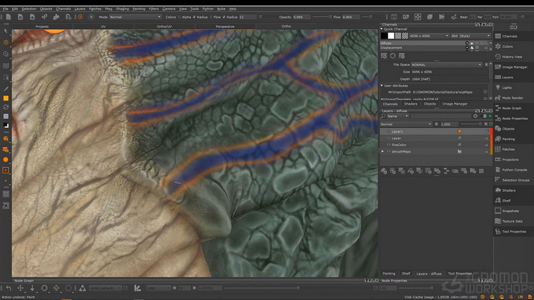Screen dimensions: 534x300
Task: Hide the fineColor layer
Action: click(388, 145)
